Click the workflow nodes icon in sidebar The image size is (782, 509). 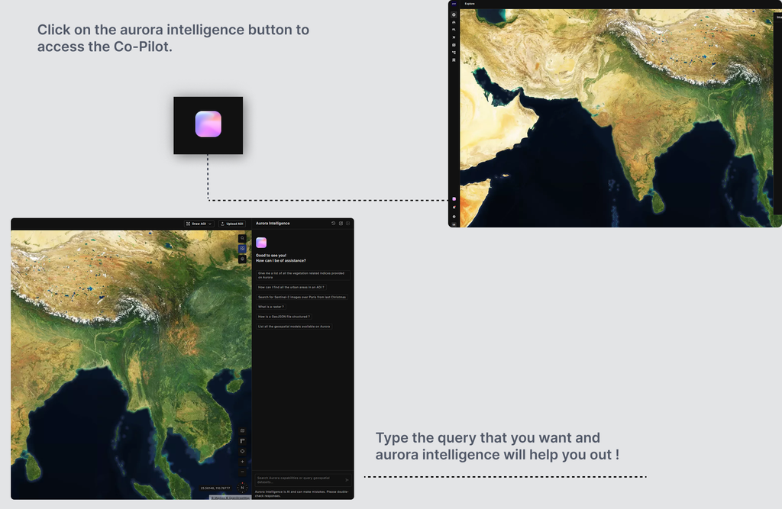click(454, 53)
